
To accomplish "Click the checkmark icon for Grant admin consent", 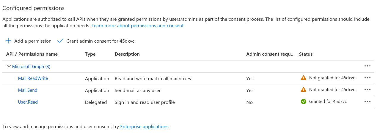I will (x=60, y=41).
